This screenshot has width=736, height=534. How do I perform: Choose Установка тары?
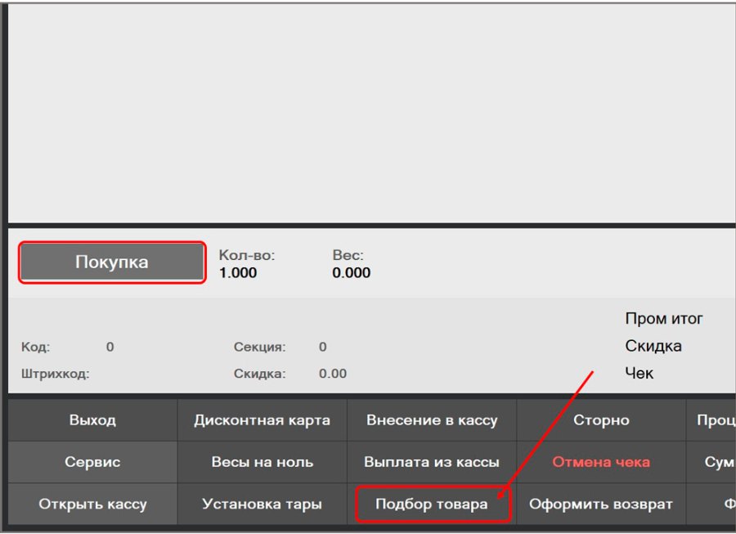[262, 504]
